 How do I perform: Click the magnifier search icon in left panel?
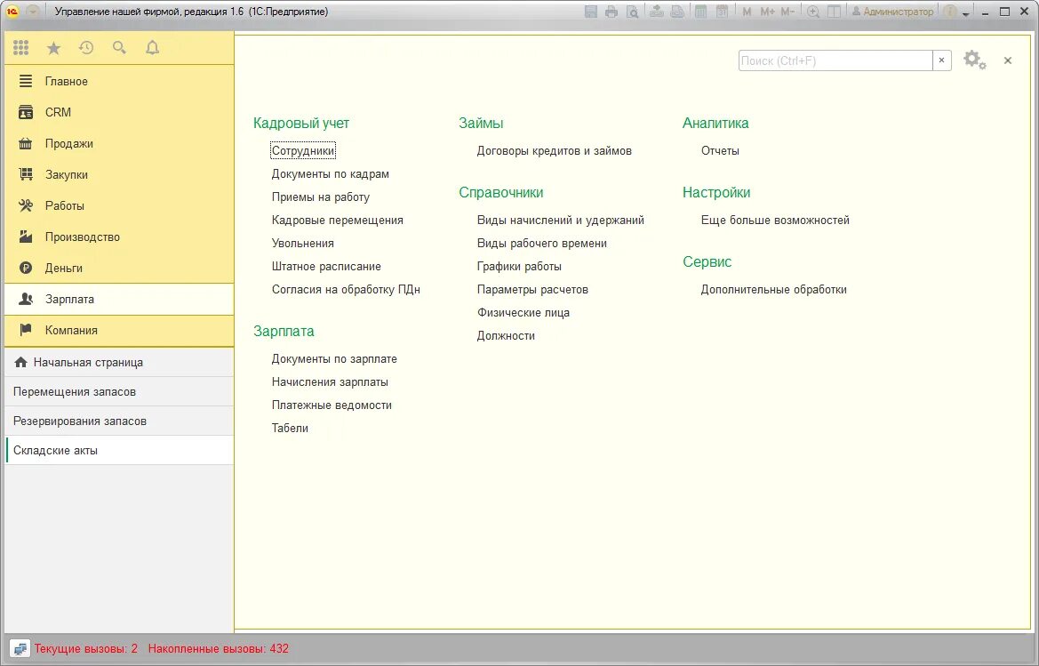(x=119, y=48)
